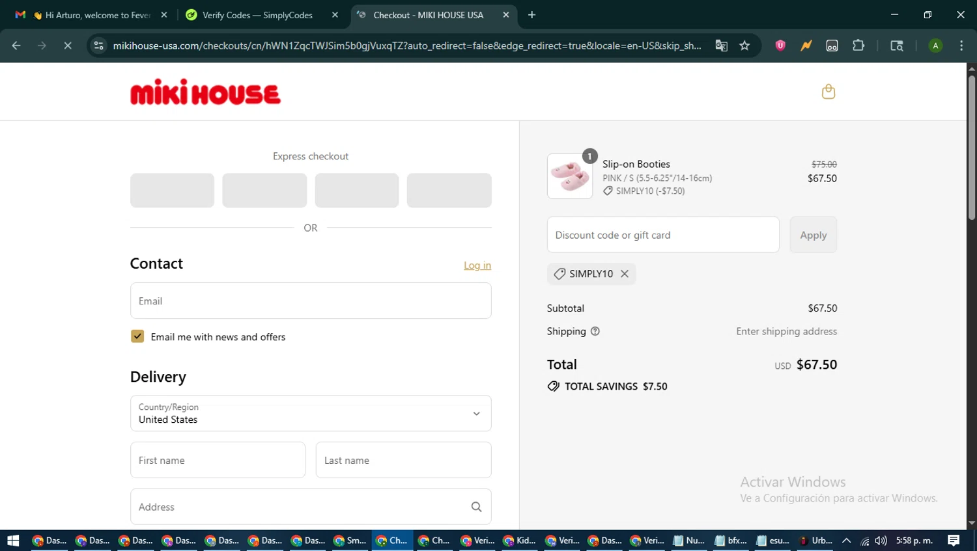This screenshot has height=551, width=977.
Task: Show shipping policy help info
Action: [595, 331]
